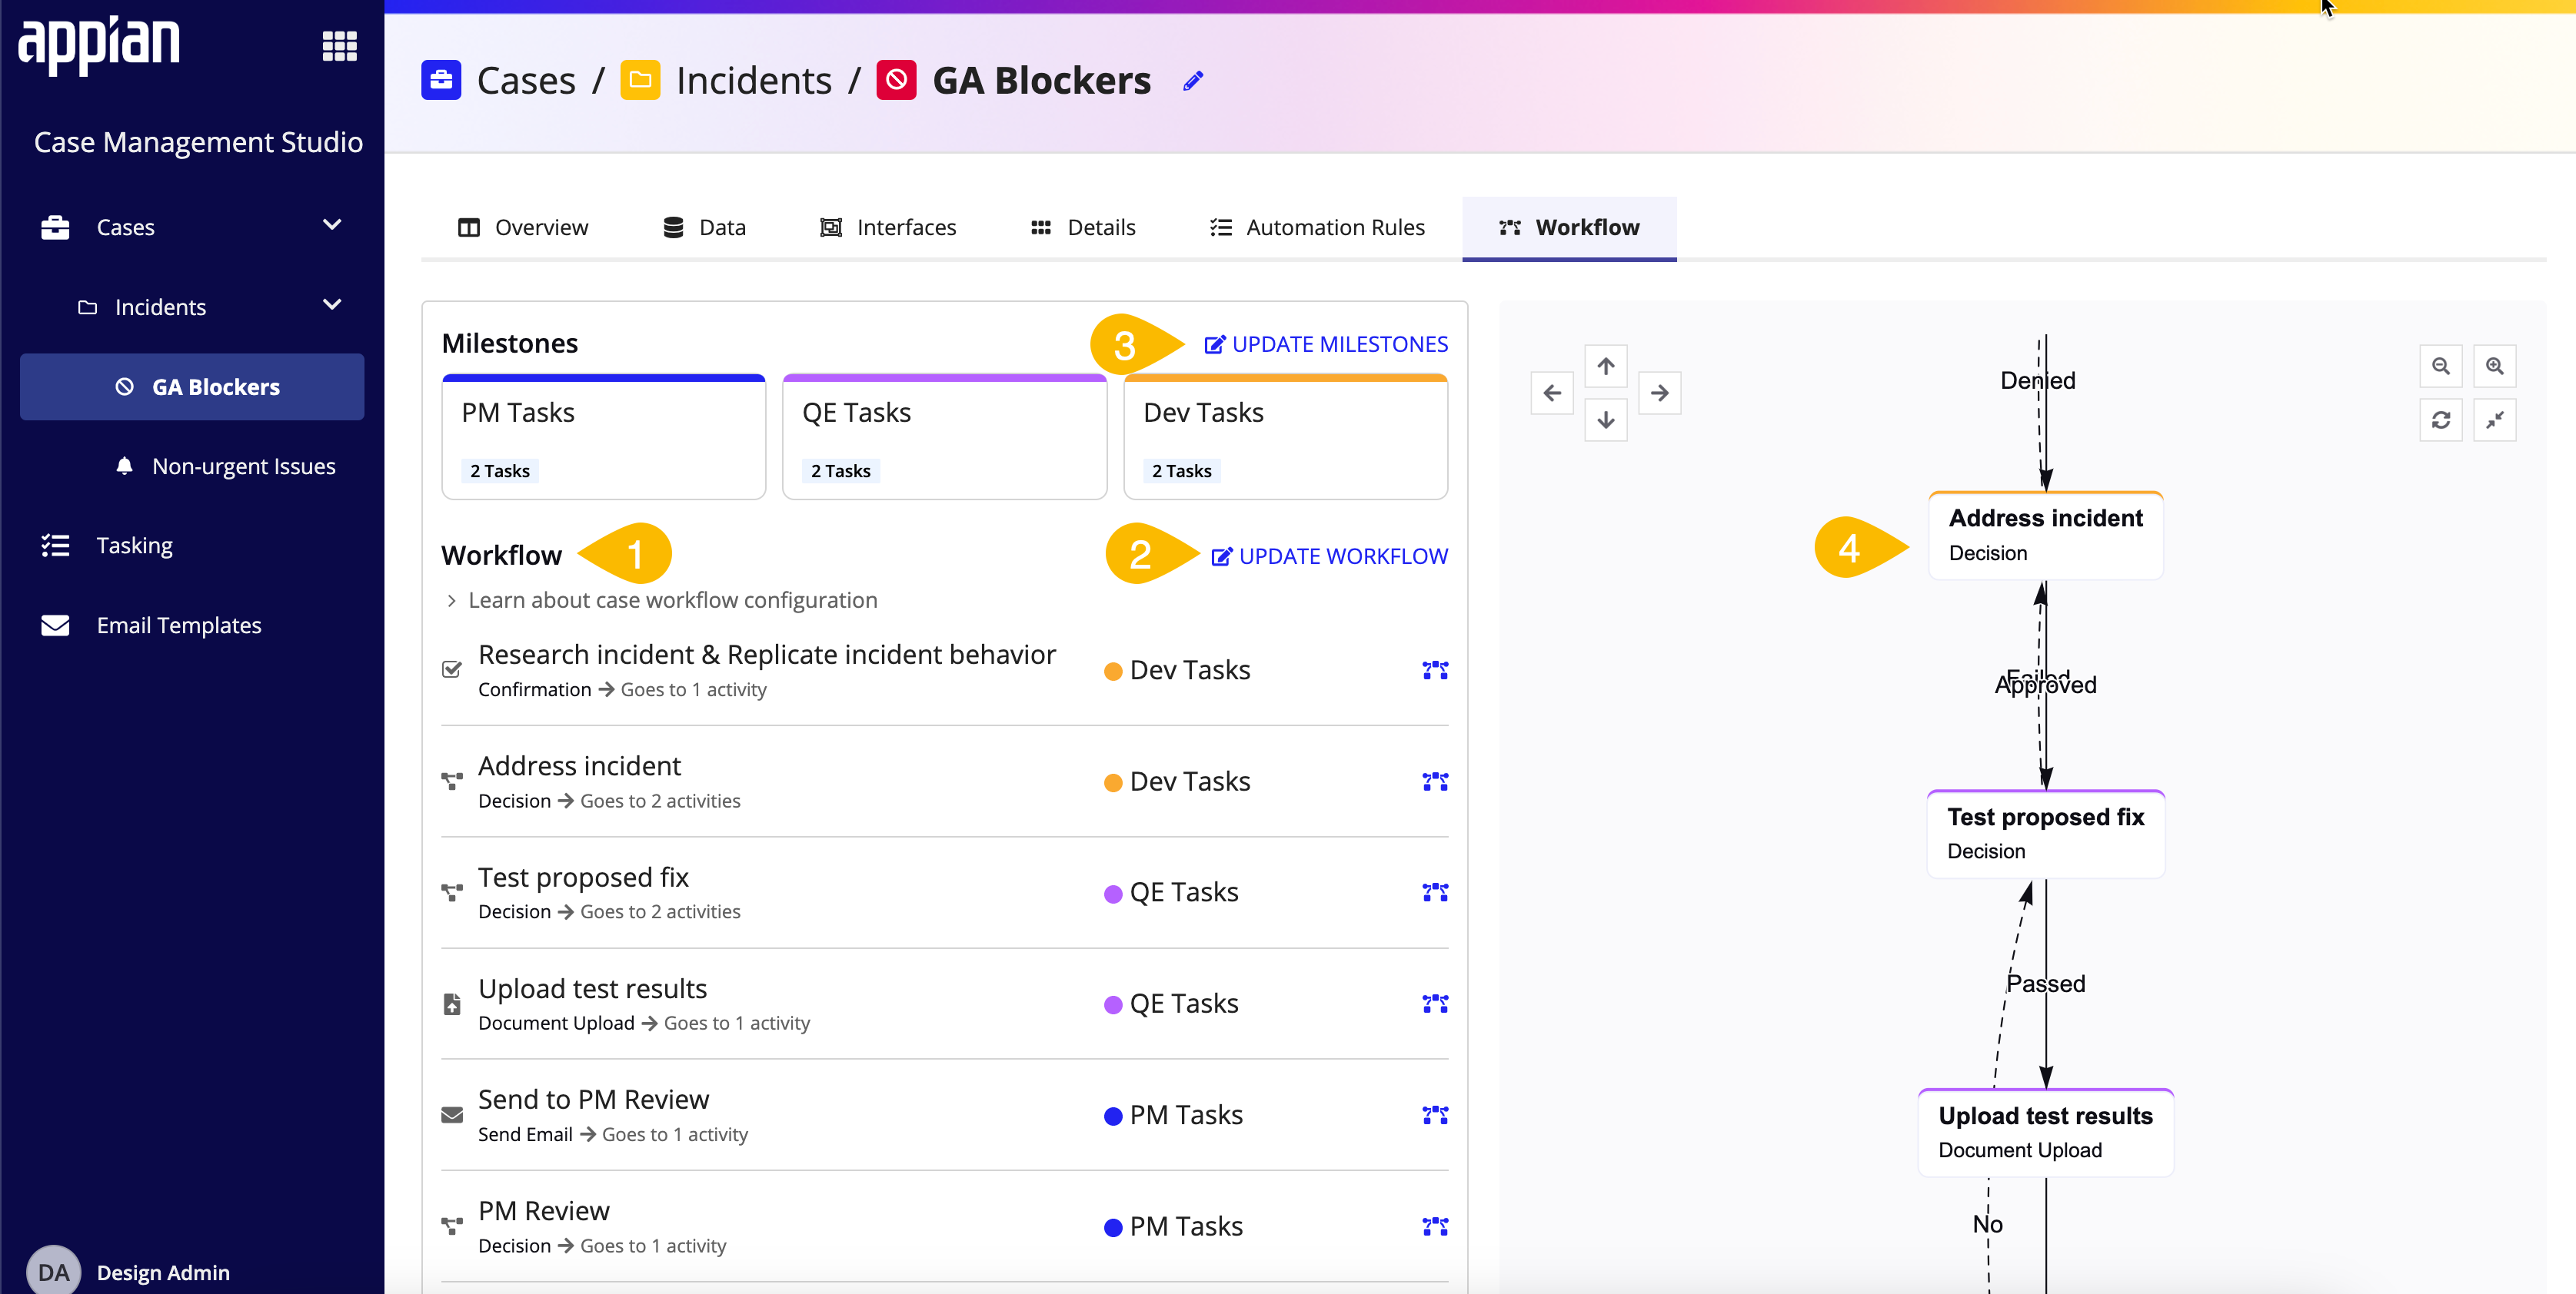Click UPDATE WORKFLOW link

coord(1329,556)
